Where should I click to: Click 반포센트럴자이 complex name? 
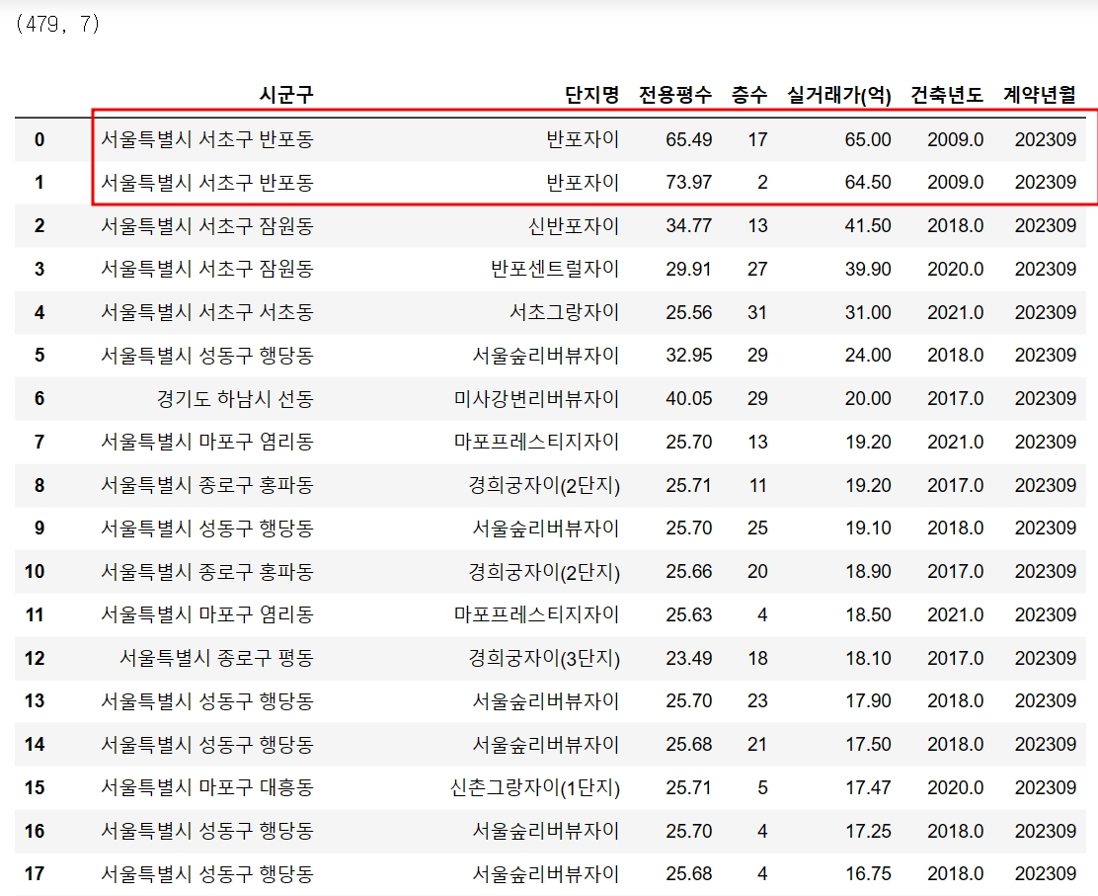pos(555,269)
